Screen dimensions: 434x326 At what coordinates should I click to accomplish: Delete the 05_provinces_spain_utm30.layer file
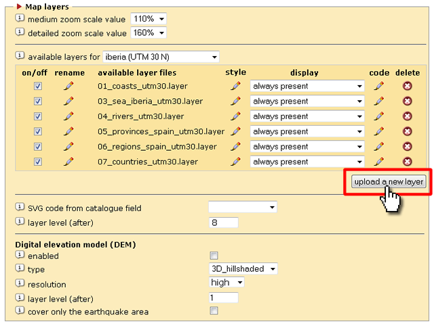pos(407,131)
